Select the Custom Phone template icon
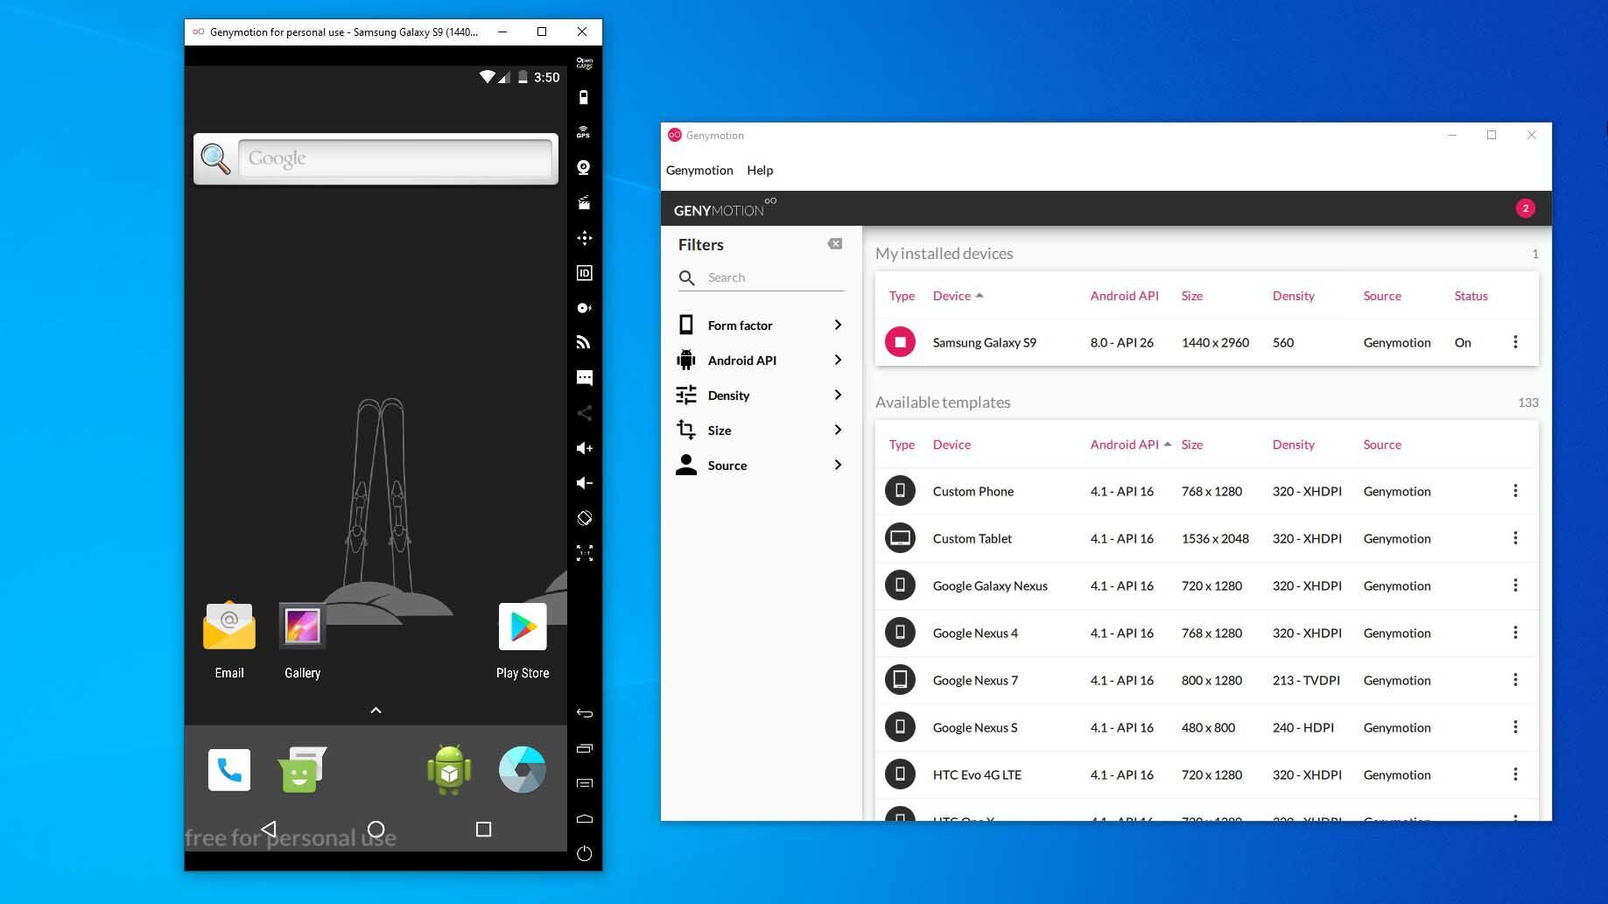Image resolution: width=1608 pixels, height=904 pixels. (x=900, y=491)
